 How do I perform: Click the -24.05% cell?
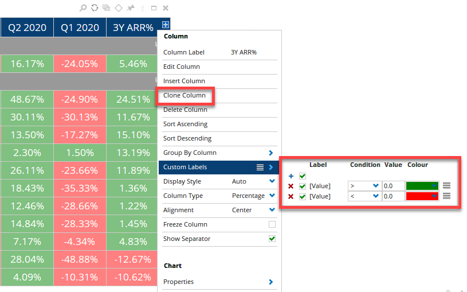click(x=80, y=64)
